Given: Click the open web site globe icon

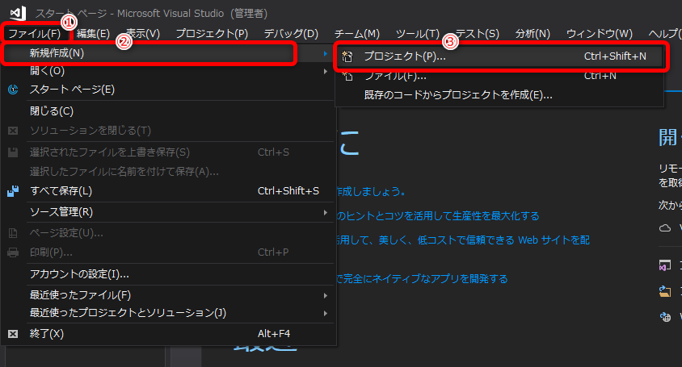Looking at the screenshot, I should click(665, 317).
